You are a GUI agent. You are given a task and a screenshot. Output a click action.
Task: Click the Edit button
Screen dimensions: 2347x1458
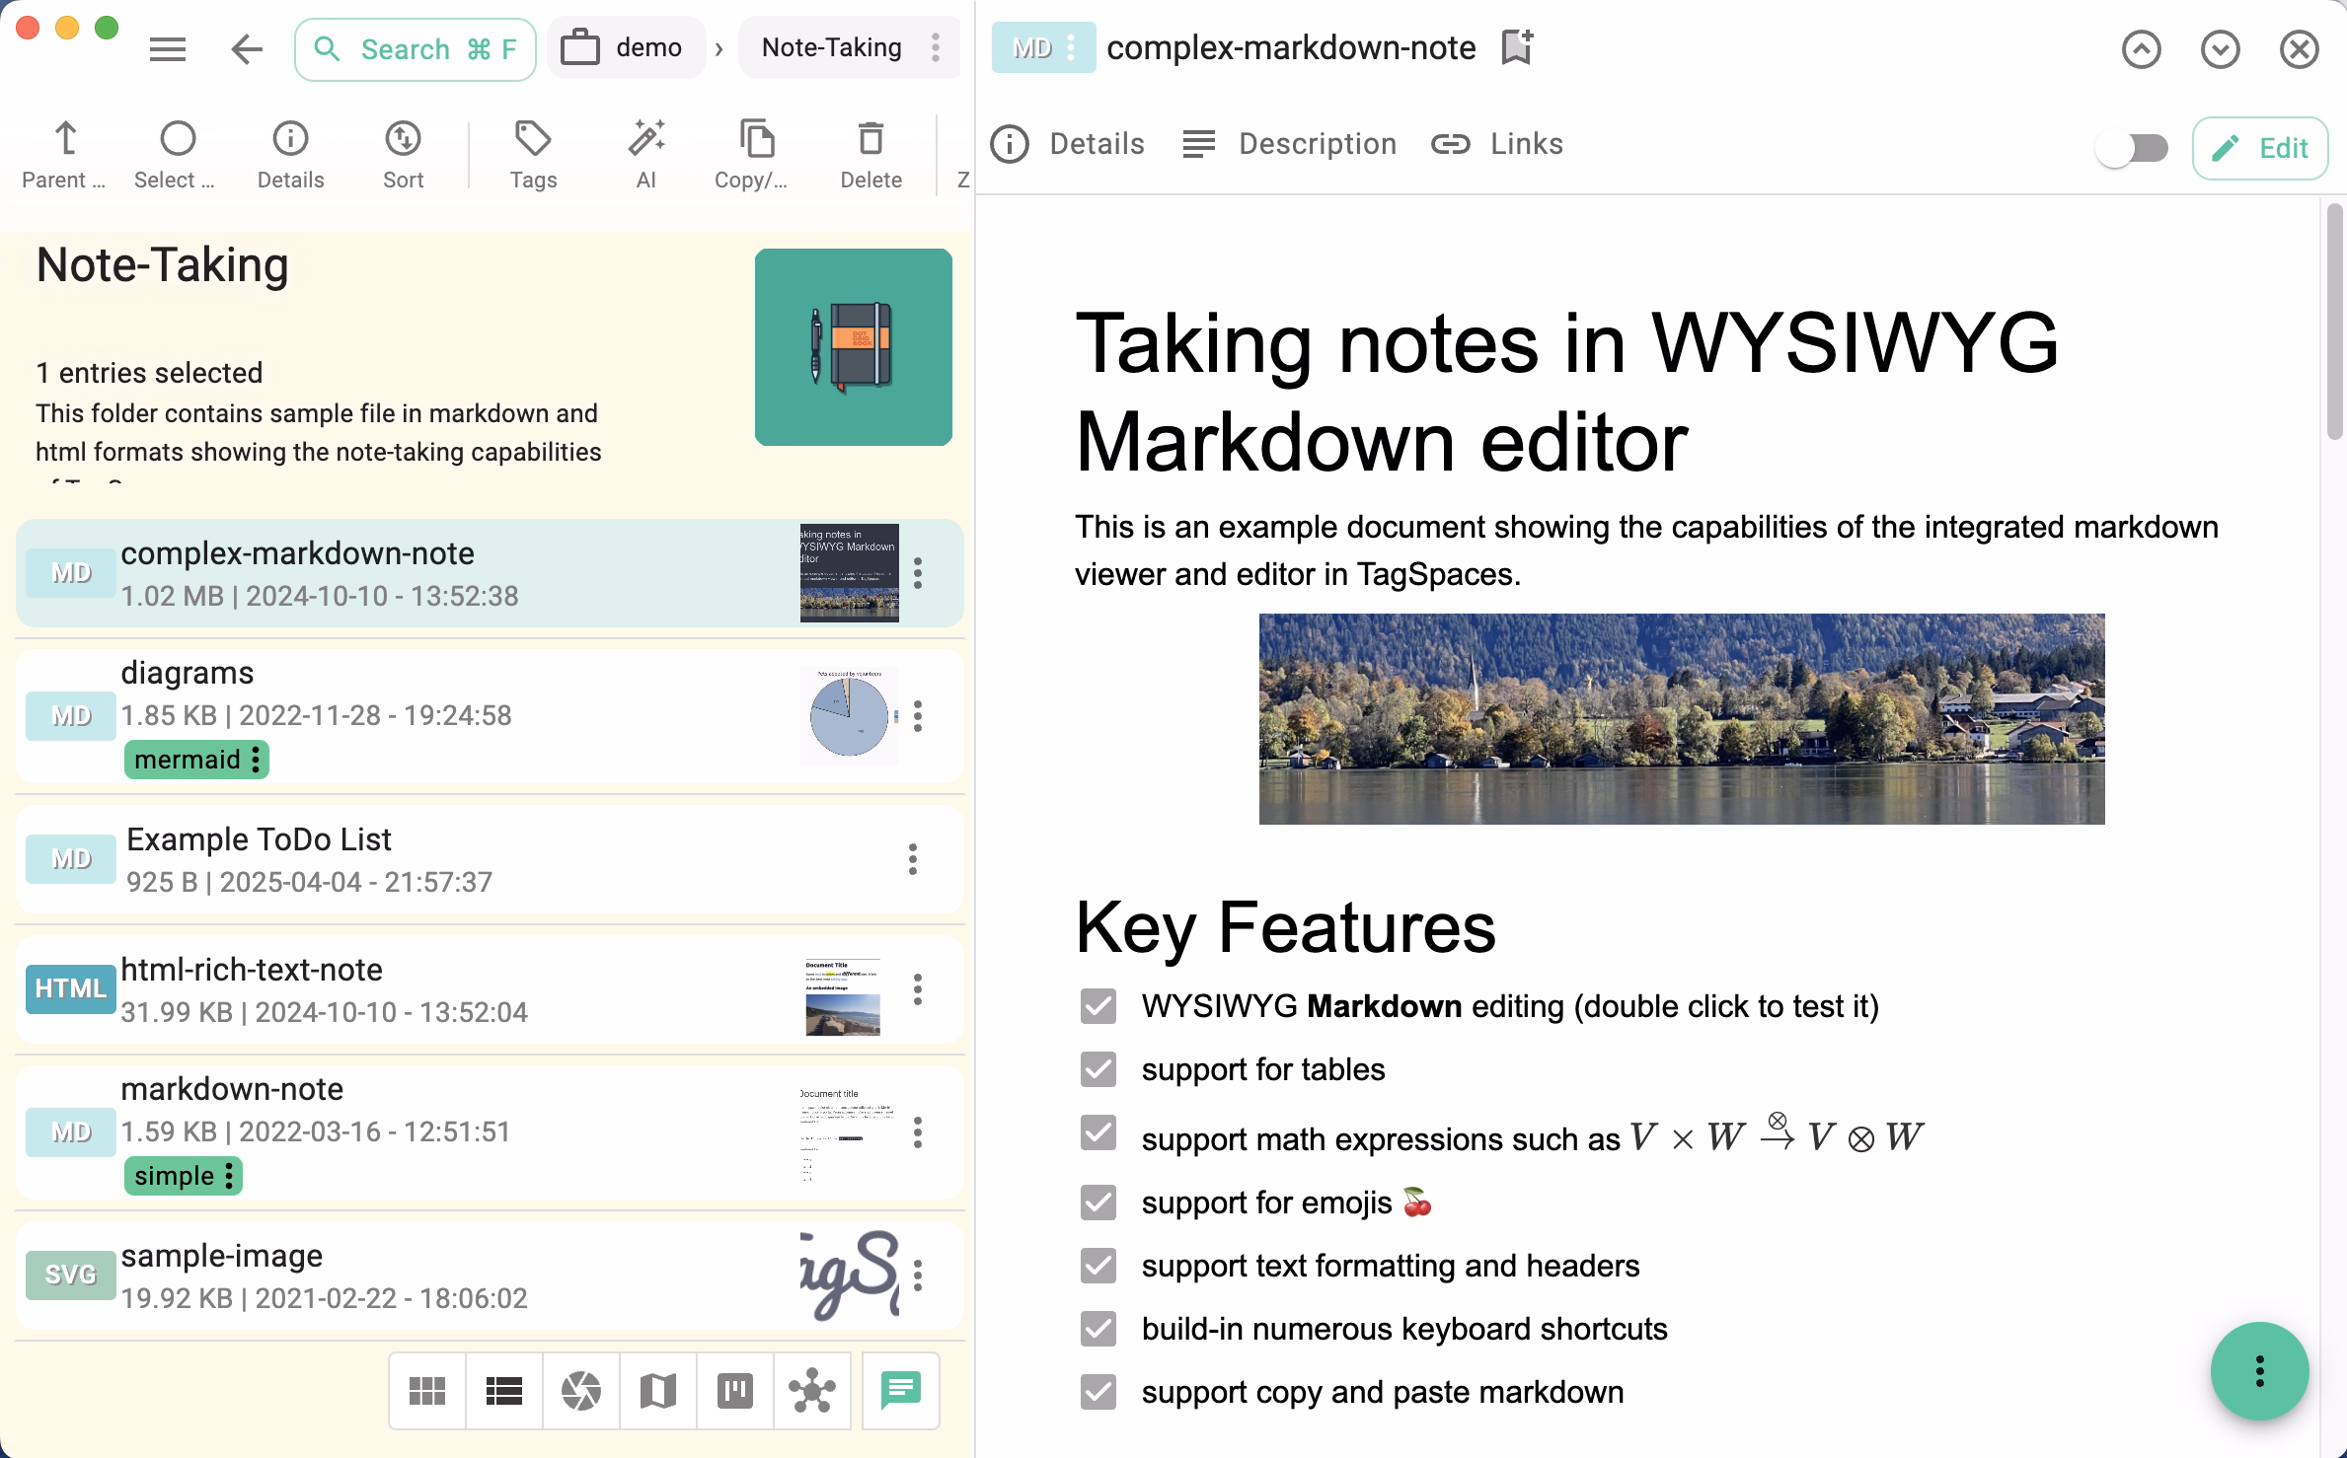point(2260,148)
